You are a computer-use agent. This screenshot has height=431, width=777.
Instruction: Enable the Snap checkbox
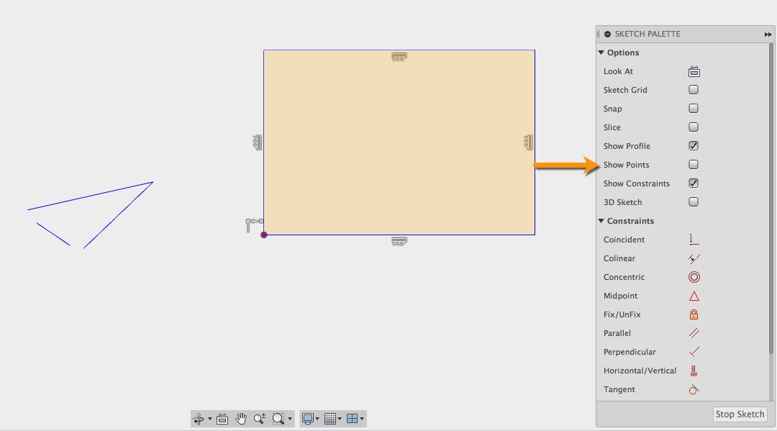(x=694, y=109)
